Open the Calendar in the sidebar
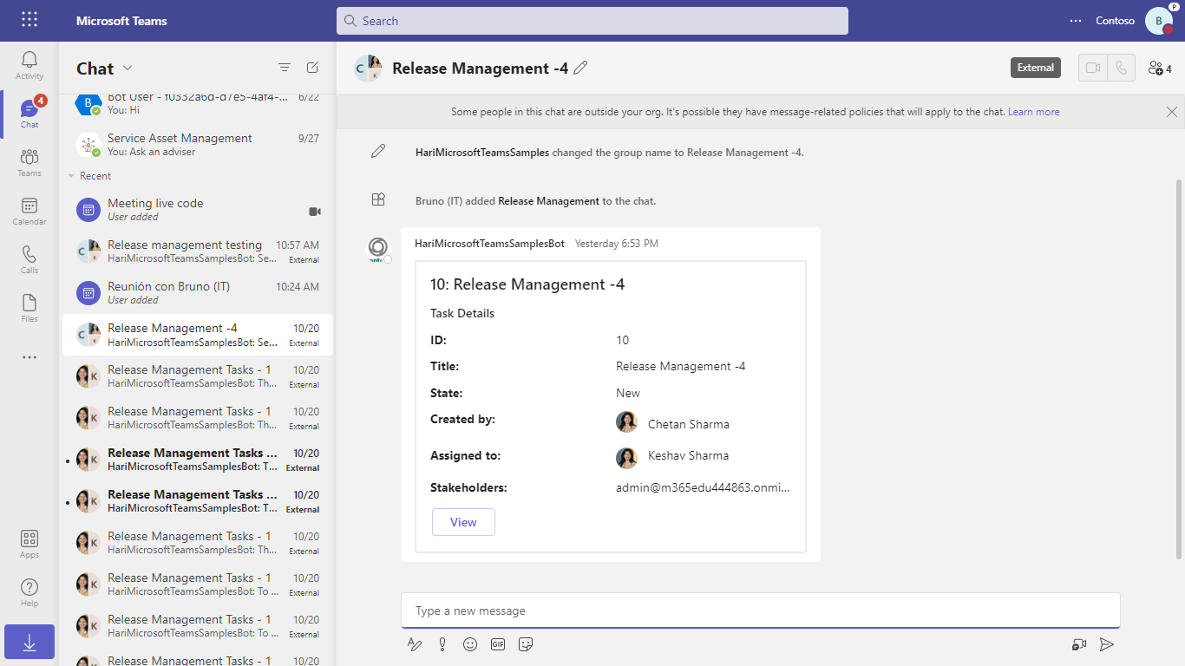Image resolution: width=1185 pixels, height=666 pixels. click(29, 211)
